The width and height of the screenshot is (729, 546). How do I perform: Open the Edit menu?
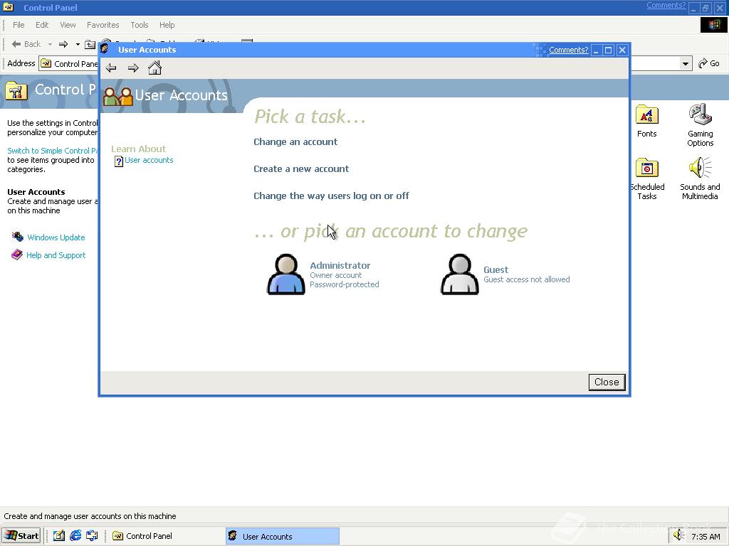click(x=42, y=25)
